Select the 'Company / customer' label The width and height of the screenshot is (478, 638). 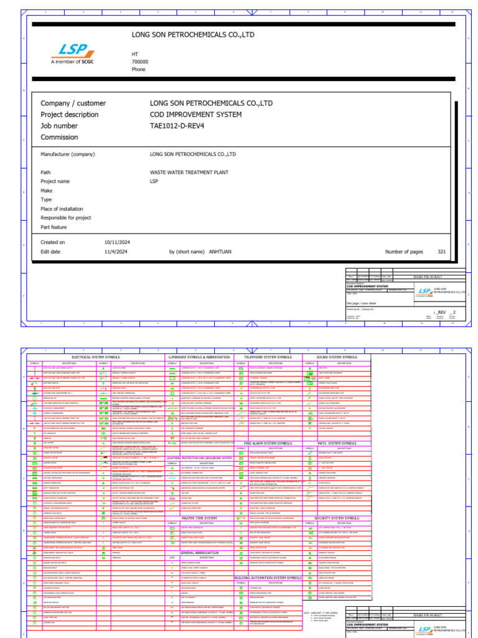pos(73,103)
